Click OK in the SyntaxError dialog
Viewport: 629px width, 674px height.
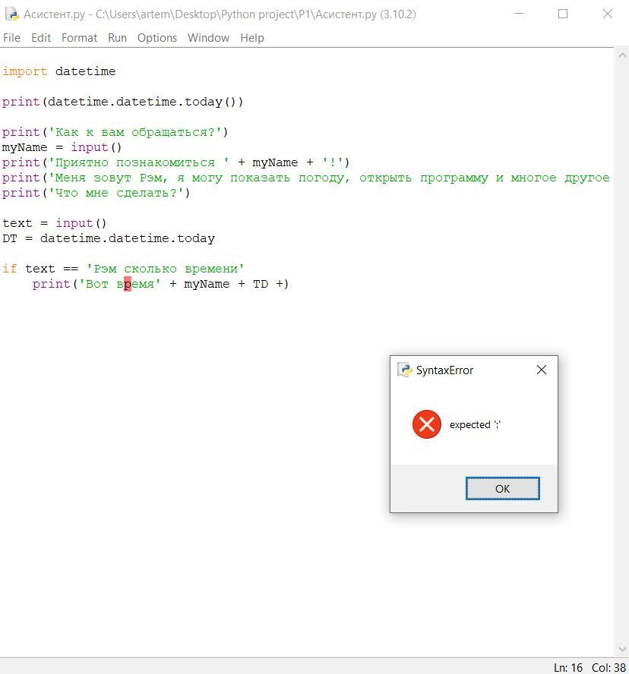(x=502, y=489)
